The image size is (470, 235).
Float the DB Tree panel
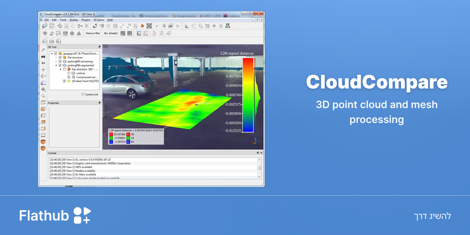[x=99, y=47]
